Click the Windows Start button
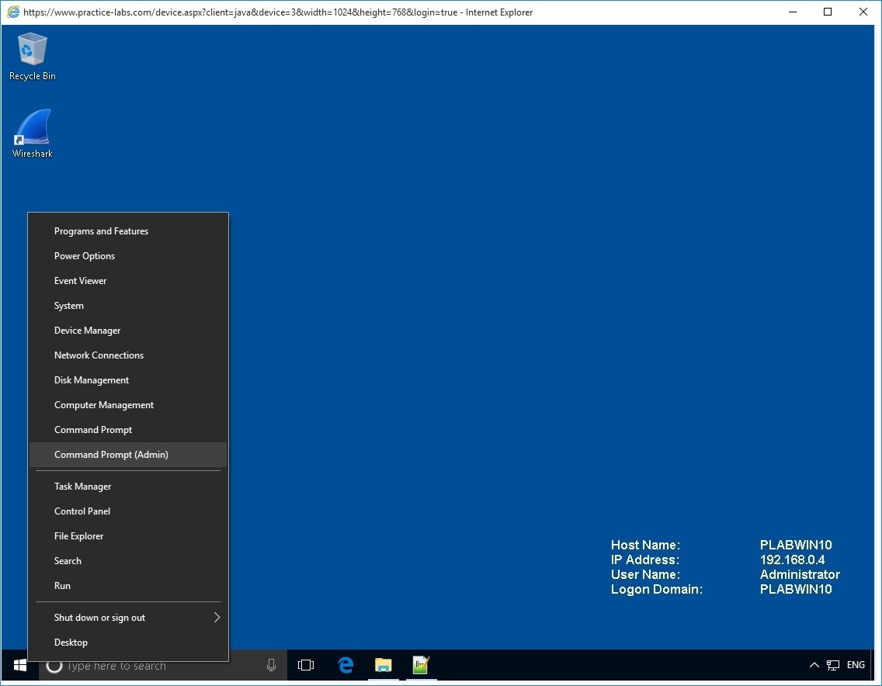The image size is (882, 686). click(20, 665)
